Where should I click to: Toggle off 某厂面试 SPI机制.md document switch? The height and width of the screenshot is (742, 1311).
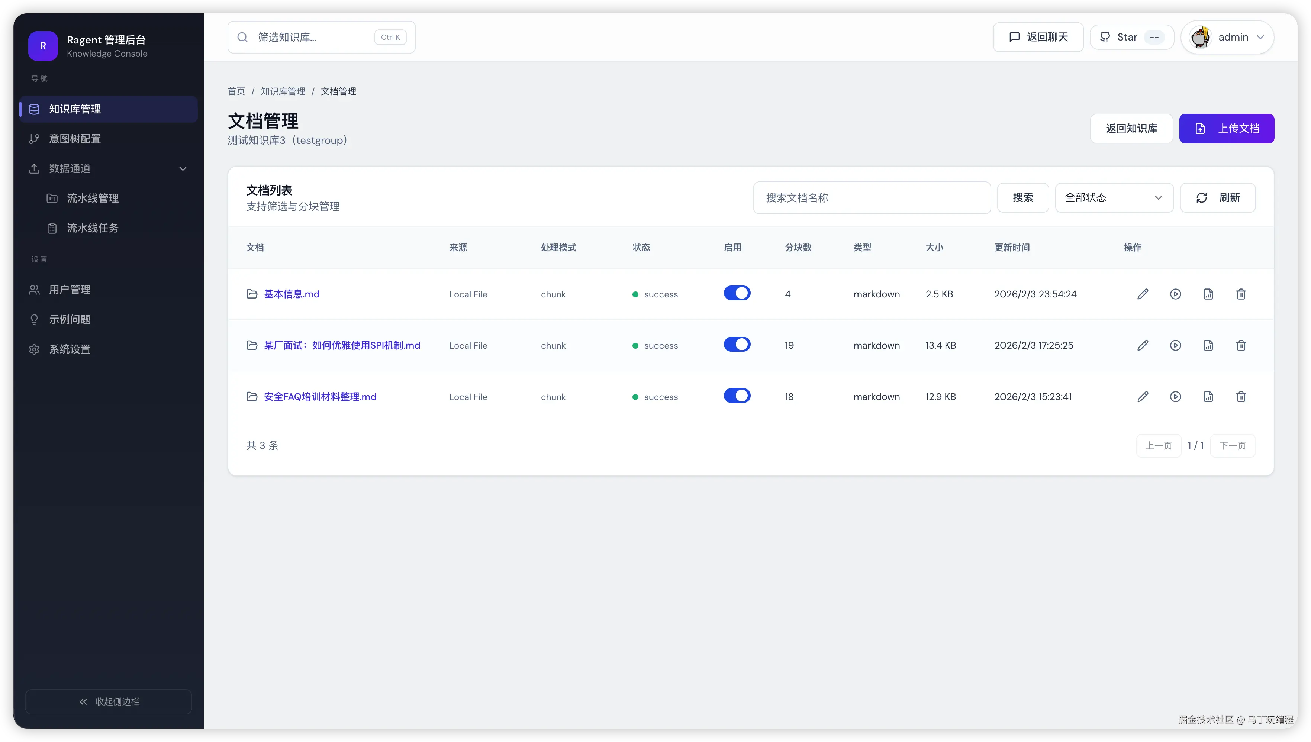click(737, 345)
